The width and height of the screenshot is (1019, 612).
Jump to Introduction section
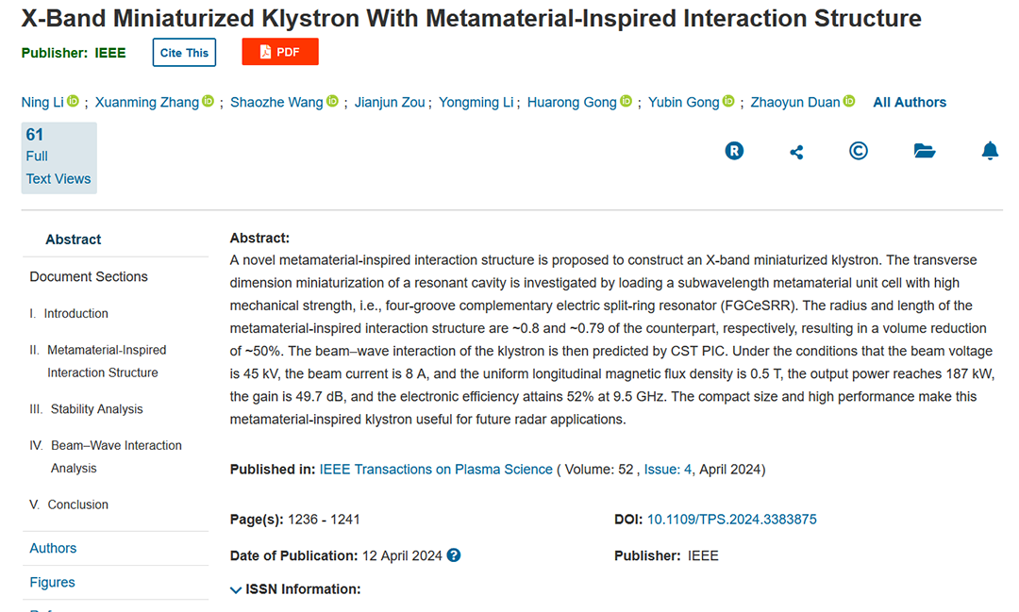[x=75, y=313]
